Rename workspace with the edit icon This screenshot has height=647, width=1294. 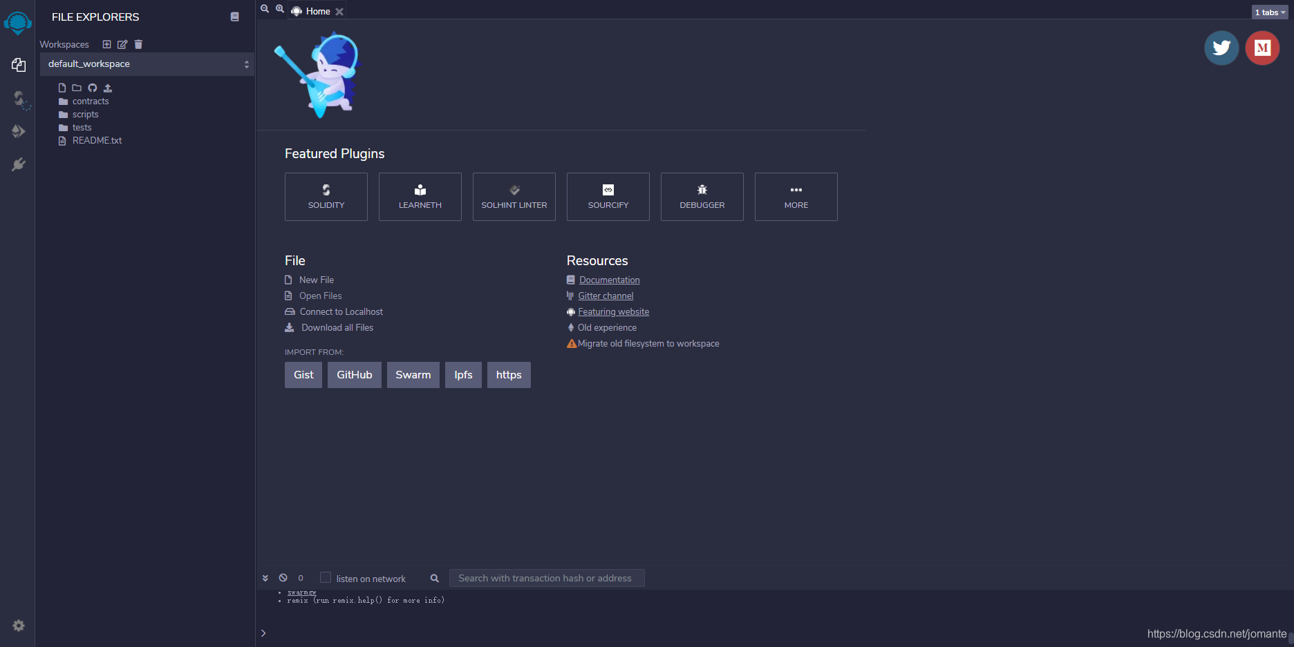coord(122,44)
